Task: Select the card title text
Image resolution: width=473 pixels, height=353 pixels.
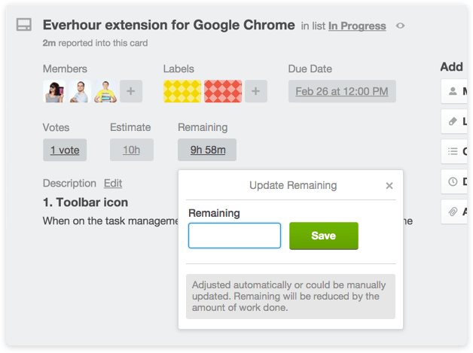Action: click(169, 25)
